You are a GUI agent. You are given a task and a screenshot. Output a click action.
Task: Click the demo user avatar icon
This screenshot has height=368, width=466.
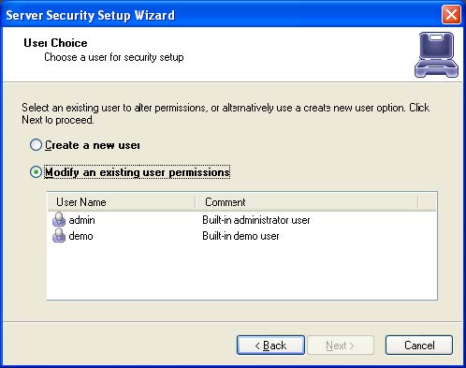click(59, 235)
